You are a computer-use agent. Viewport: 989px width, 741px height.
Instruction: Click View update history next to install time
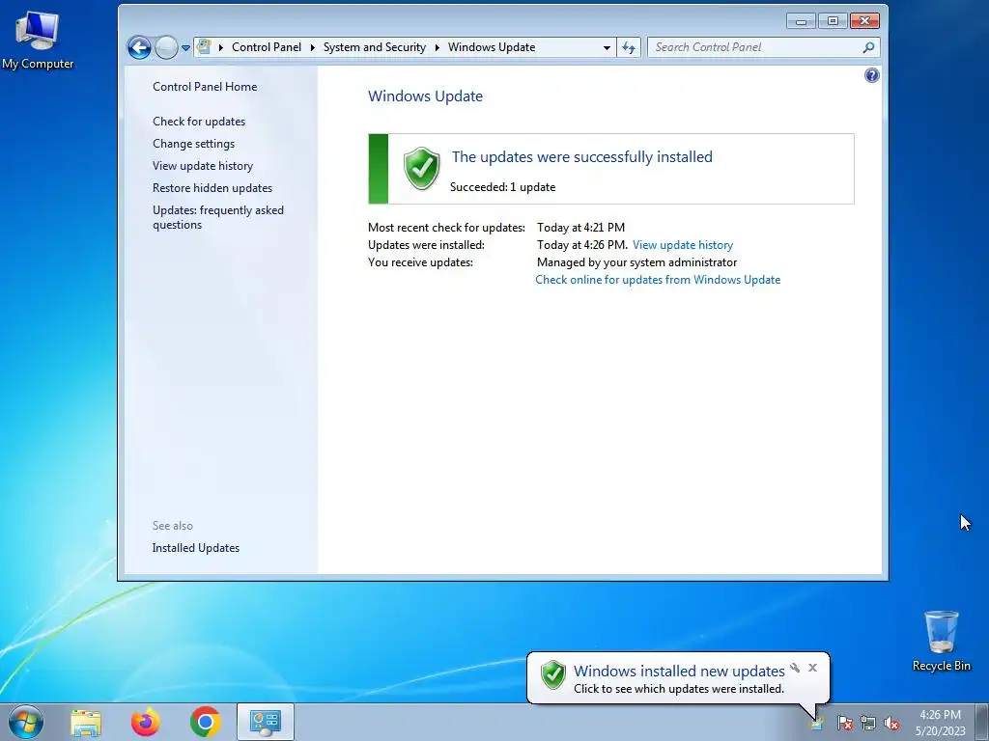pos(683,245)
